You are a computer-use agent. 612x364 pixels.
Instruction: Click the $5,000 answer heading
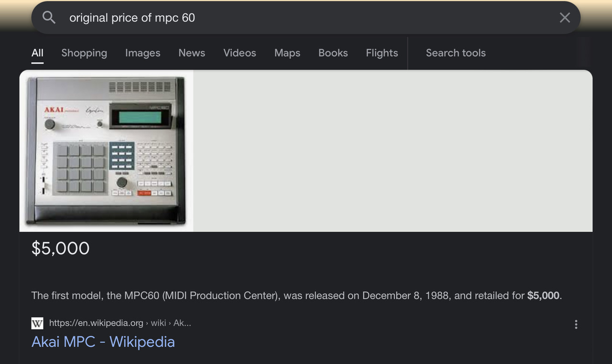point(61,248)
